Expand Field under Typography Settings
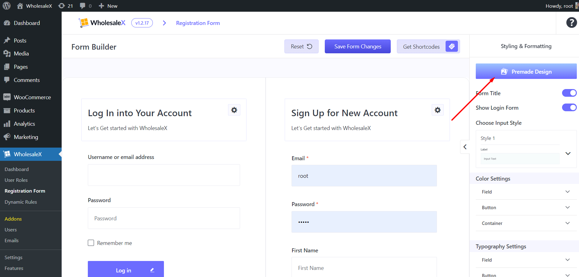 (526, 260)
